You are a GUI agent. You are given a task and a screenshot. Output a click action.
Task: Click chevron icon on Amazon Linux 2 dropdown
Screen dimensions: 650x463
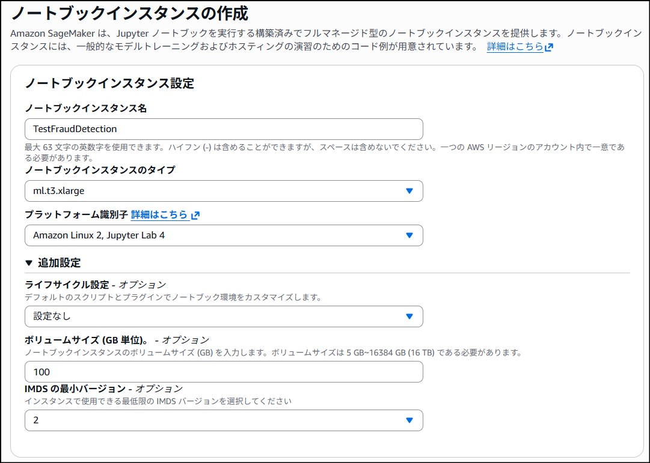[409, 235]
